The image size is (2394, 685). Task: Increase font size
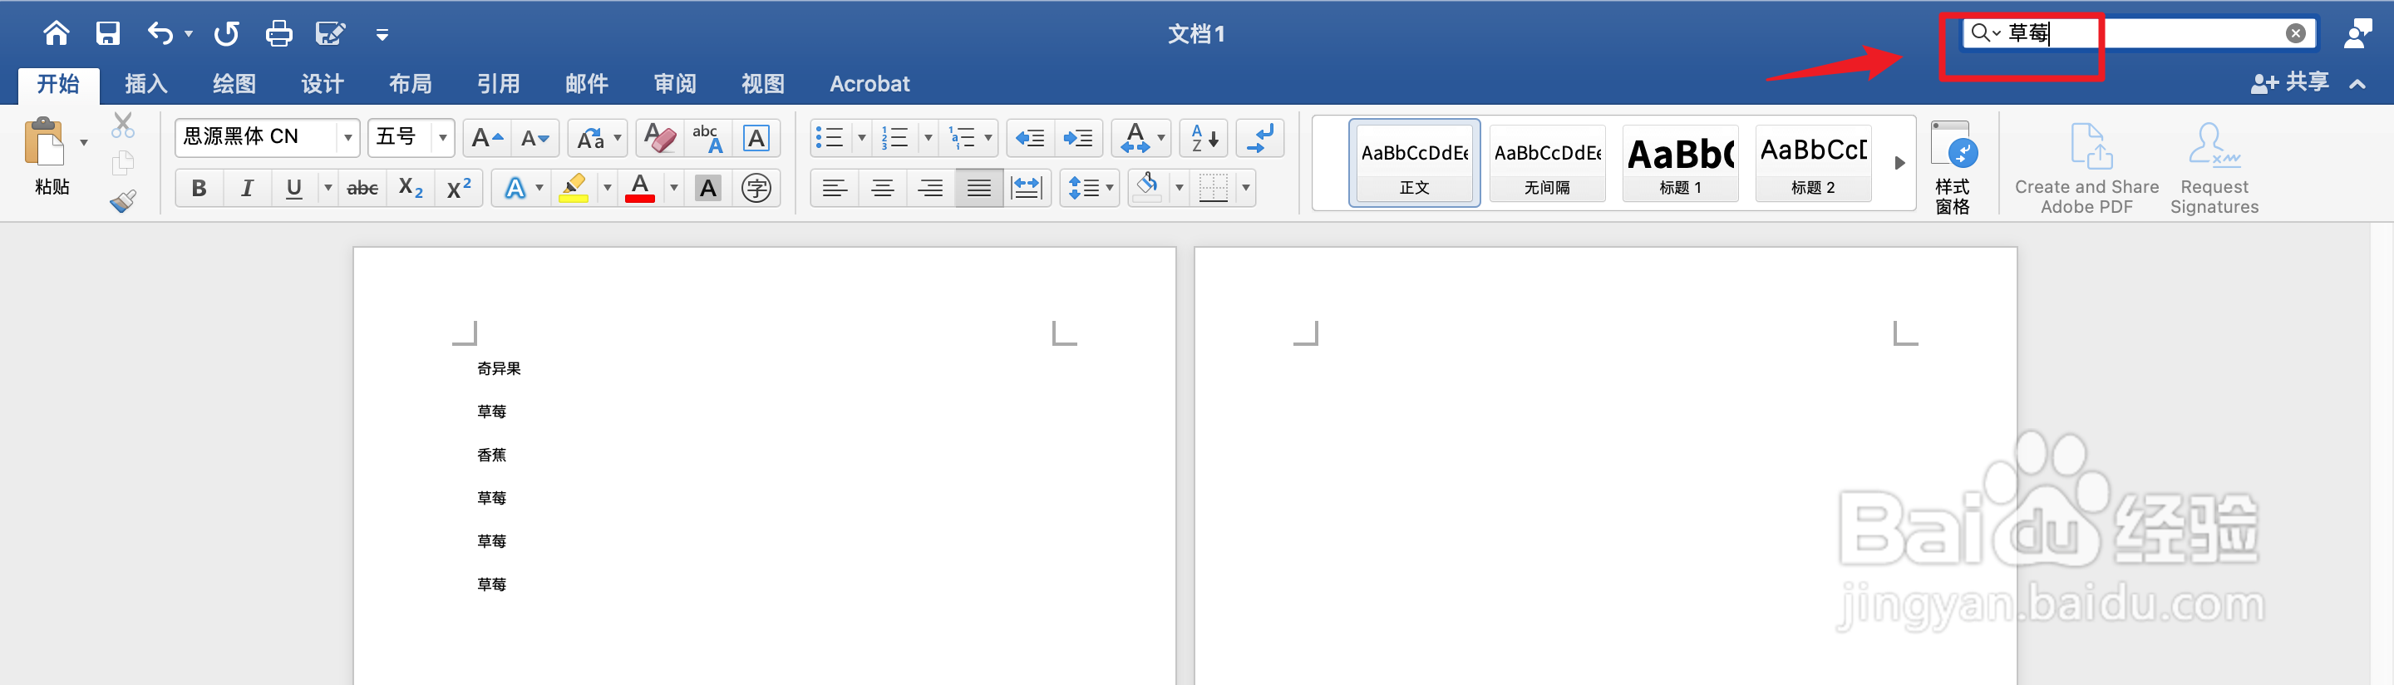pos(487,137)
